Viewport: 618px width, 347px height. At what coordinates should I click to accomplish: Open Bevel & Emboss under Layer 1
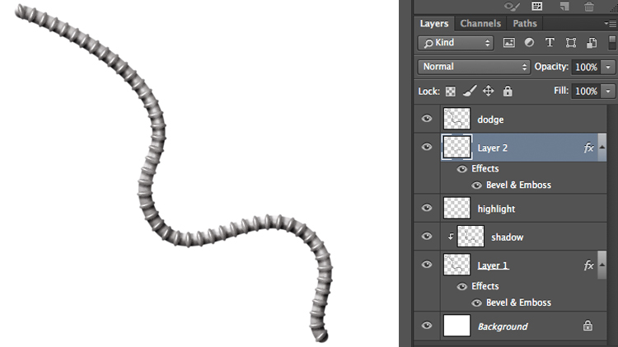pyautogui.click(x=518, y=302)
